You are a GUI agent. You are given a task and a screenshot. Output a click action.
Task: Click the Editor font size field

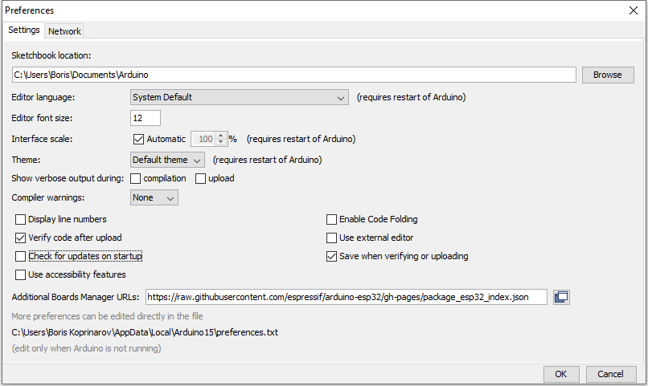[x=145, y=118]
